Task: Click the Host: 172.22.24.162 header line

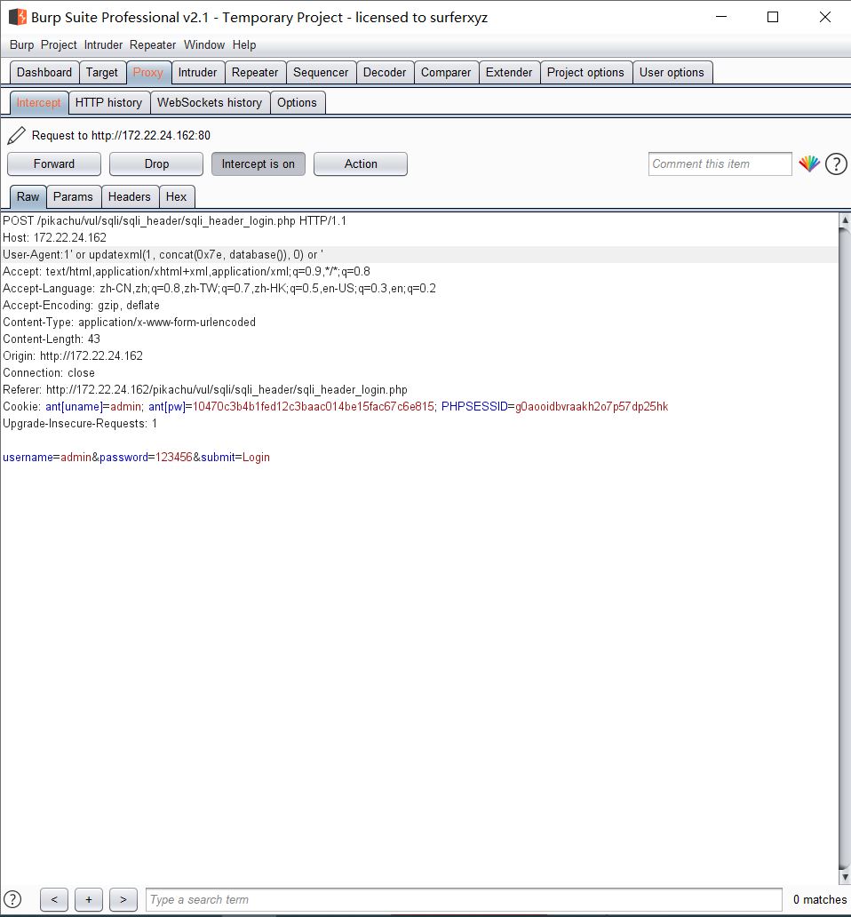Action: coord(54,238)
